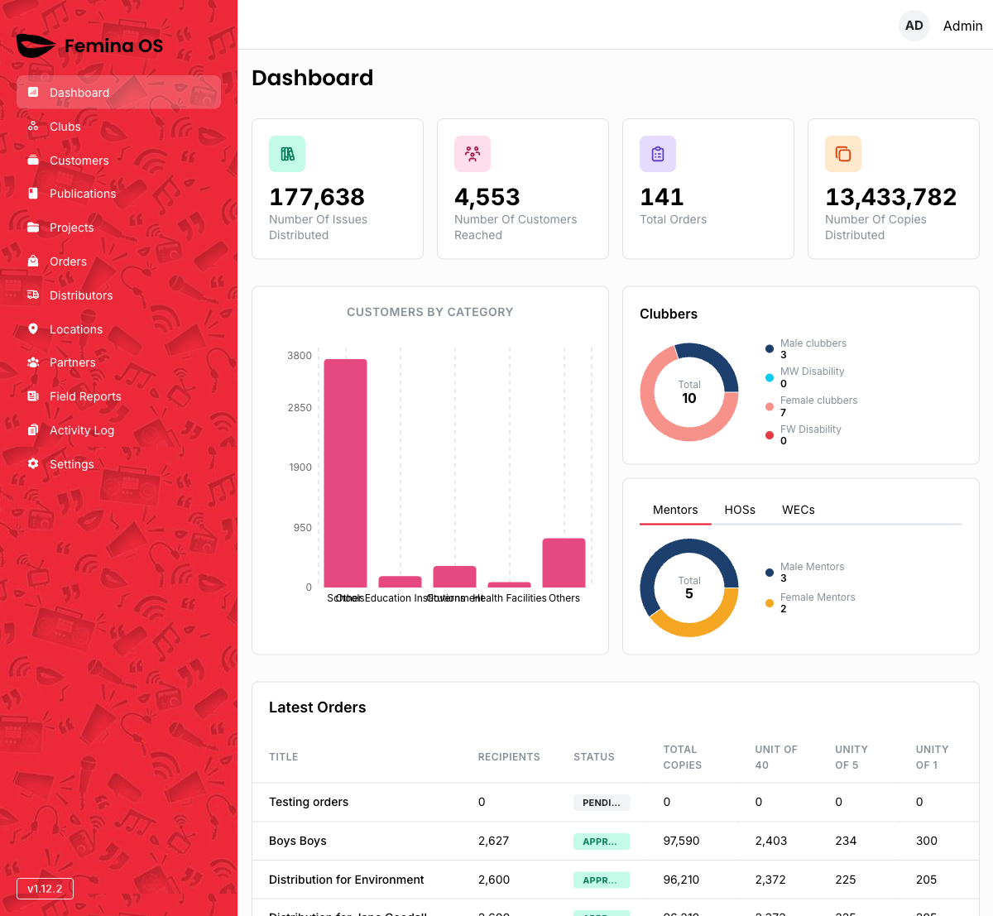The width and height of the screenshot is (993, 916).
Task: Click the Distributors truck icon
Action: 33,295
